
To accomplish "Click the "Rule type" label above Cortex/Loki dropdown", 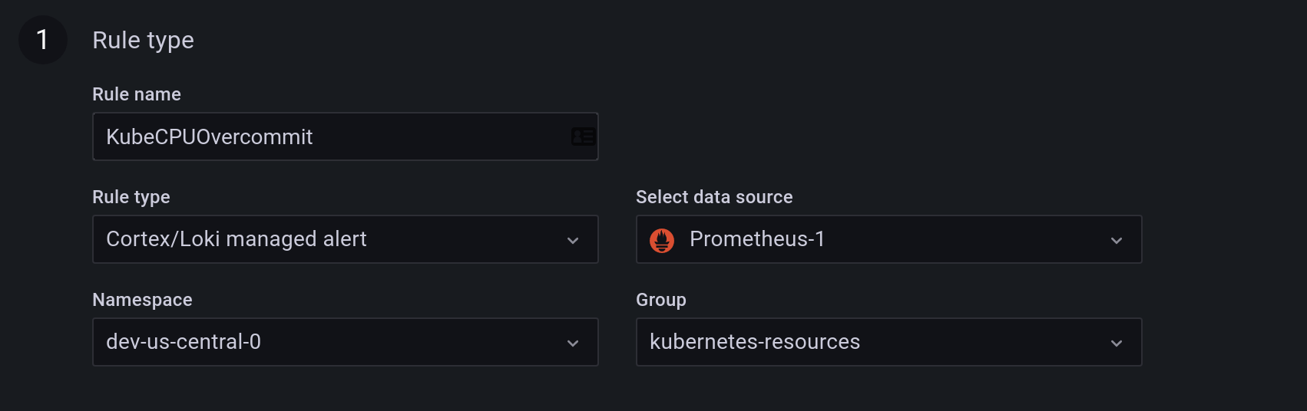I will [x=131, y=197].
